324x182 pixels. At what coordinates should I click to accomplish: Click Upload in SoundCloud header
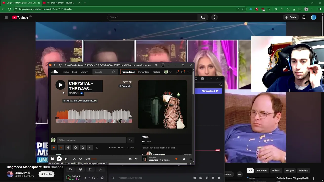(157, 72)
